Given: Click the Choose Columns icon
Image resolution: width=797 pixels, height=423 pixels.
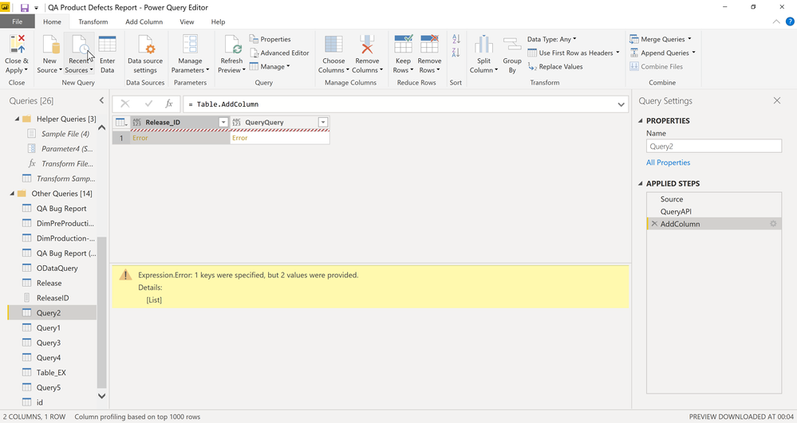Looking at the screenshot, I should [333, 44].
